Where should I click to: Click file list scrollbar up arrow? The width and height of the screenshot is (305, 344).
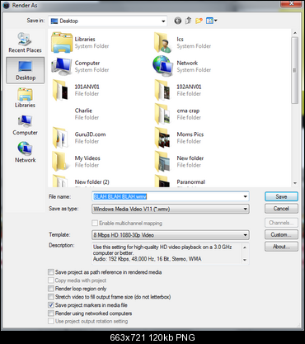[295, 33]
